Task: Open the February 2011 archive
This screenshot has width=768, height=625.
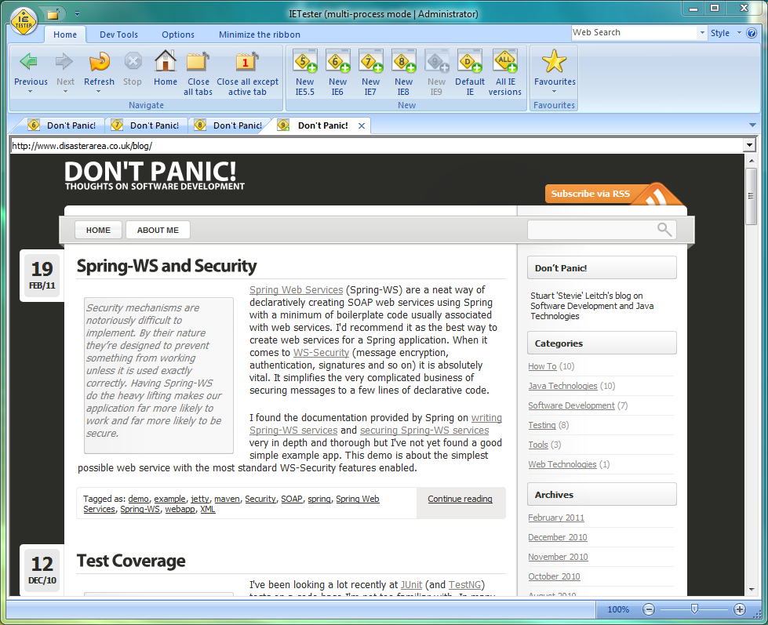Action: [x=556, y=518]
